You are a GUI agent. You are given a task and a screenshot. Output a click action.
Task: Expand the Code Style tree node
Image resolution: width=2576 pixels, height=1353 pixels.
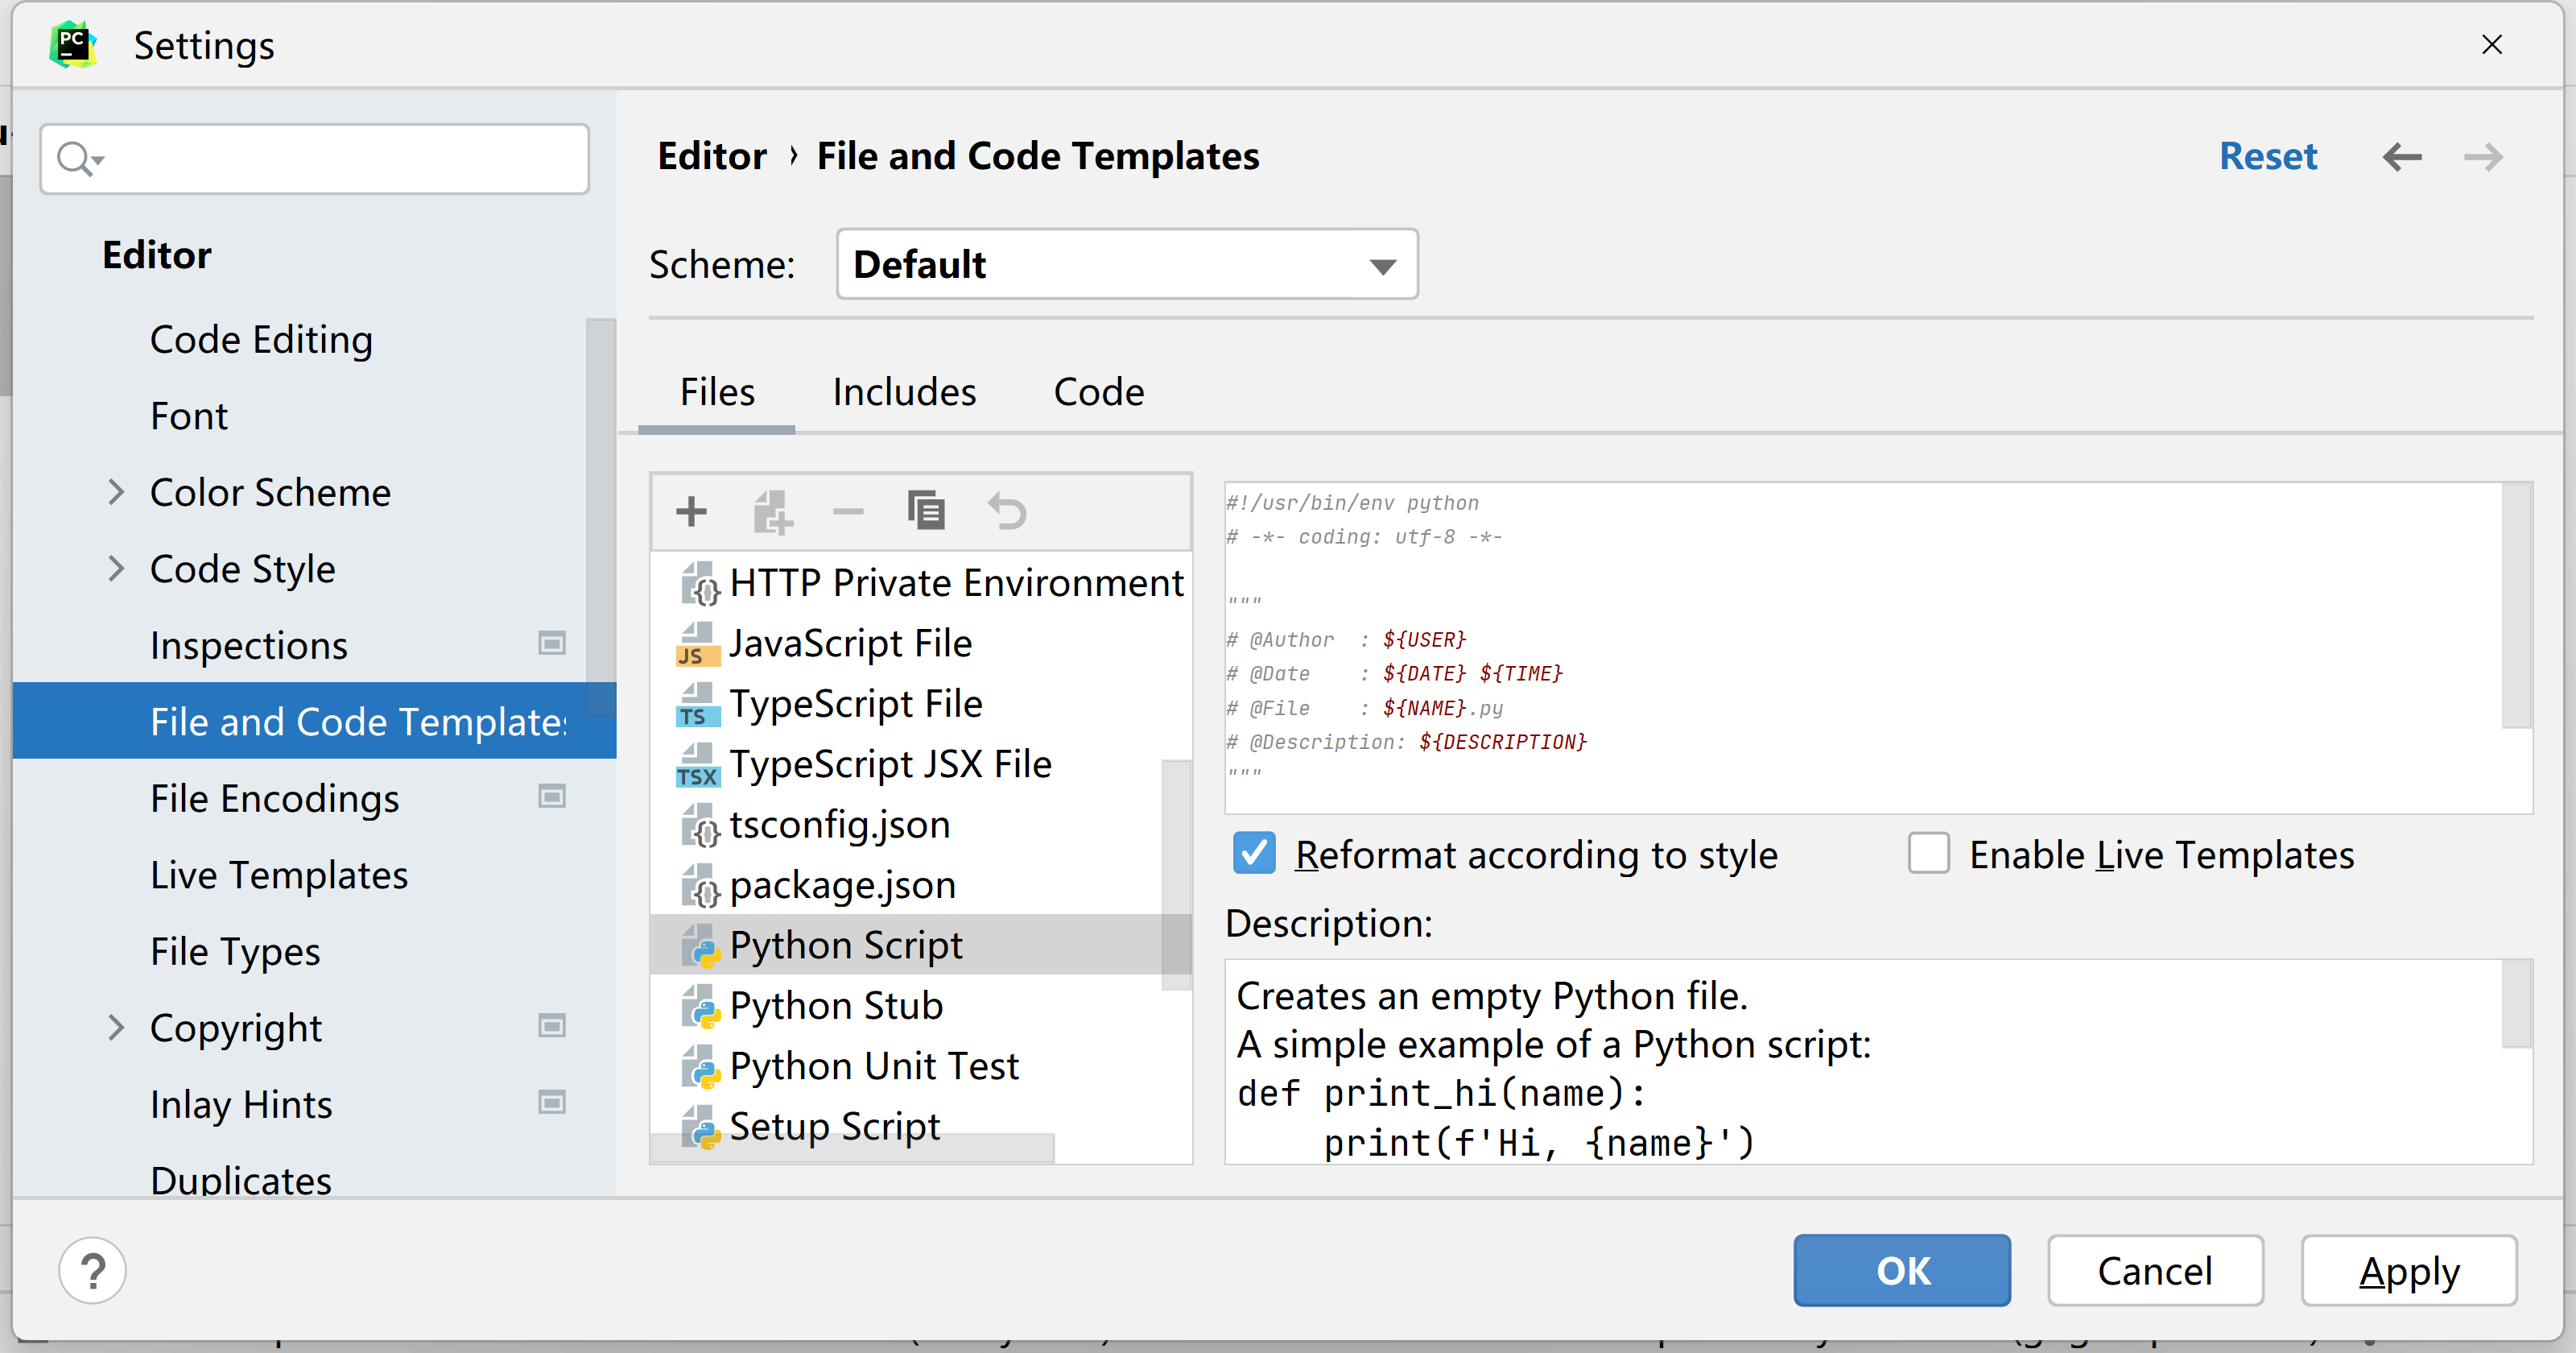click(116, 569)
